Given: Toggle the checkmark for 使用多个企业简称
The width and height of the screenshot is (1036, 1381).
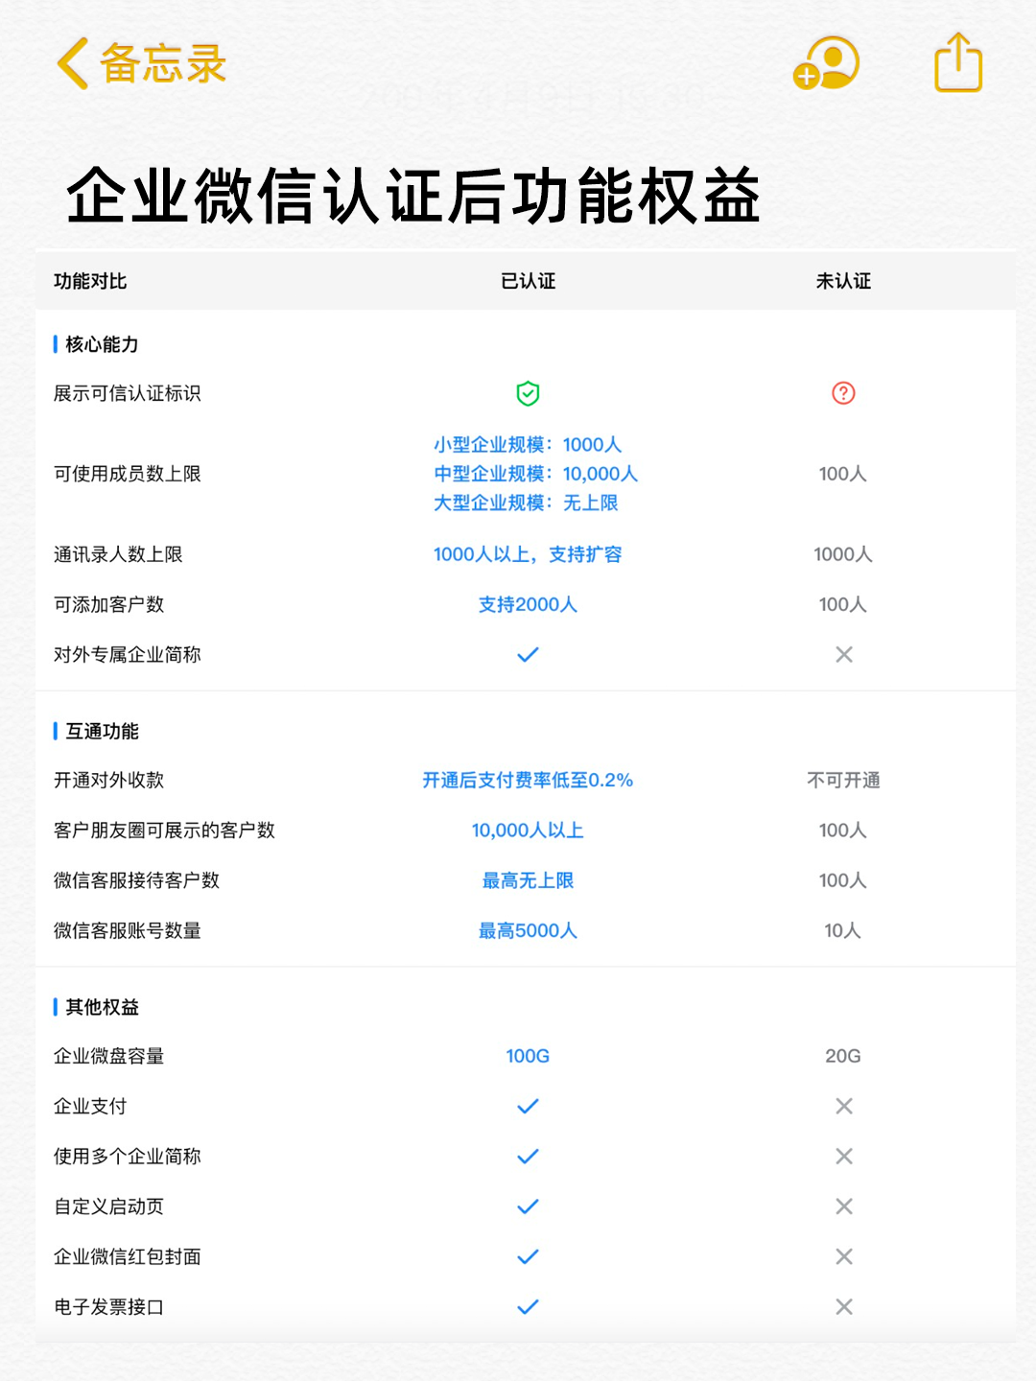Looking at the screenshot, I should click(x=526, y=1155).
